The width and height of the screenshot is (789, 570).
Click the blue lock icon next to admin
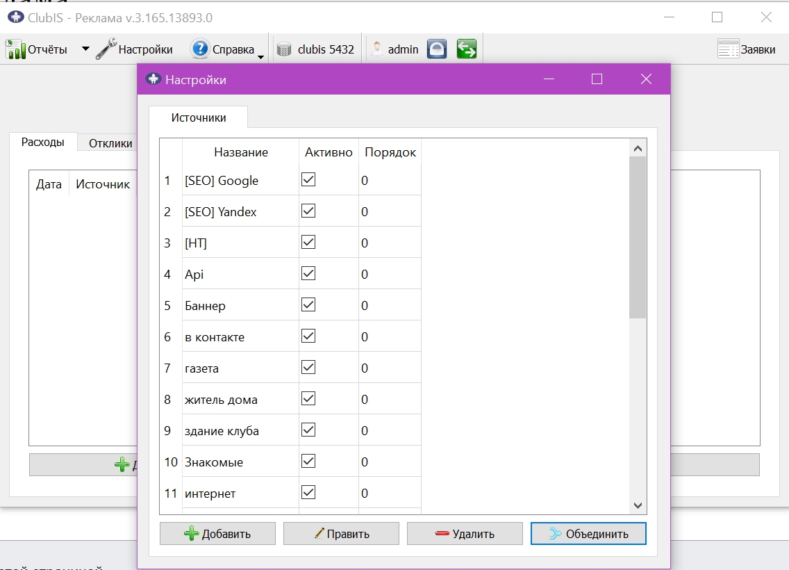[x=437, y=49]
